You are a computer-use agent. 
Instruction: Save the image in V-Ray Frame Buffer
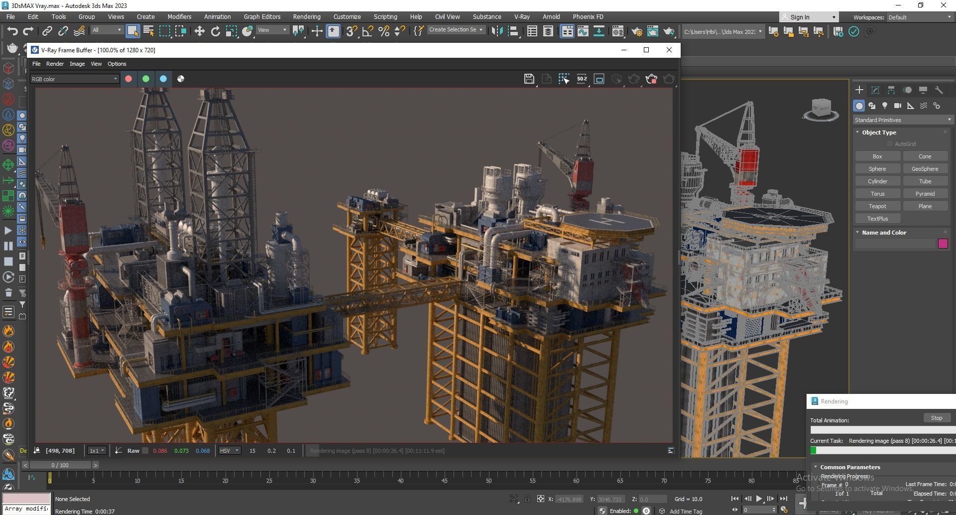(x=529, y=79)
